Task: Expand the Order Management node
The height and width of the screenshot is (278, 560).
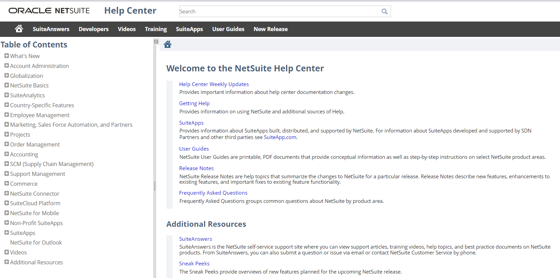Action: pyautogui.click(x=7, y=144)
